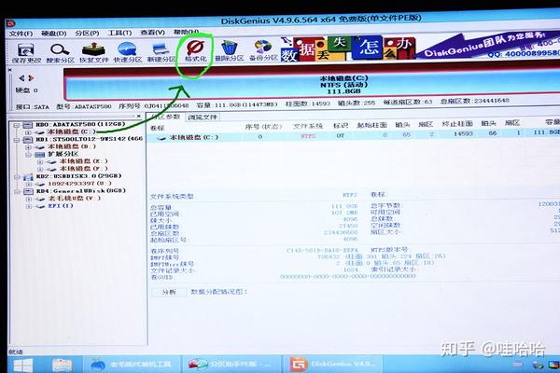Open the file explorer taskbar icon
Screen dimensions: 560x373
point(63,365)
